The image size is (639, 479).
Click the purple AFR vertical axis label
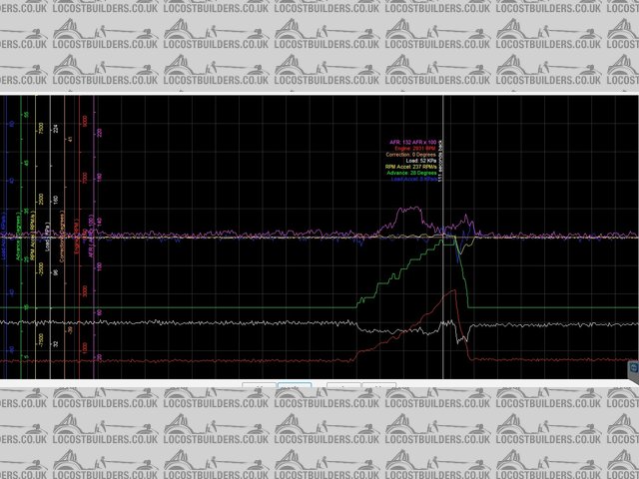tap(91, 230)
